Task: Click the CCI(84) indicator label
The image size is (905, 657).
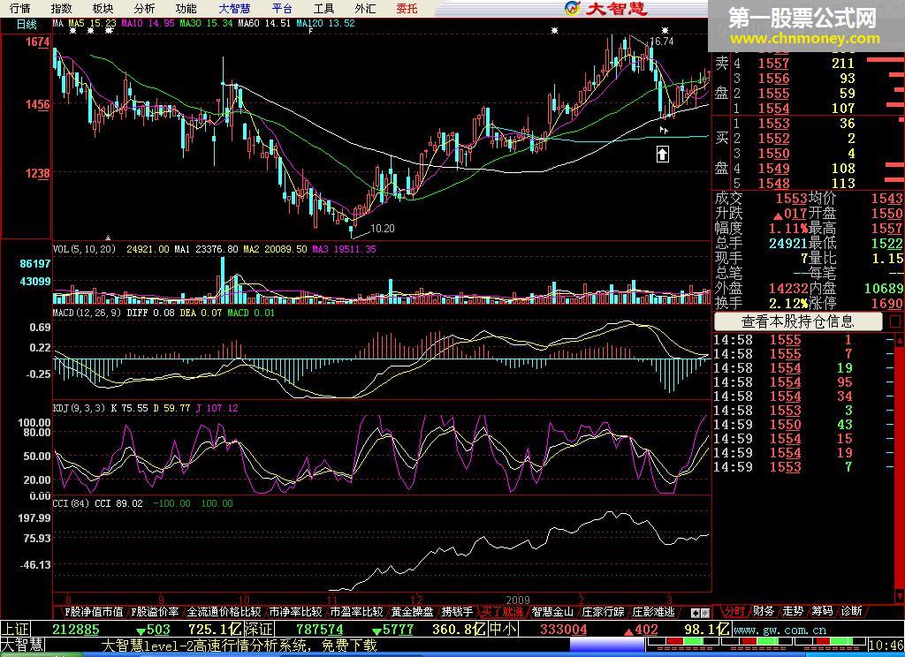Action: click(71, 503)
